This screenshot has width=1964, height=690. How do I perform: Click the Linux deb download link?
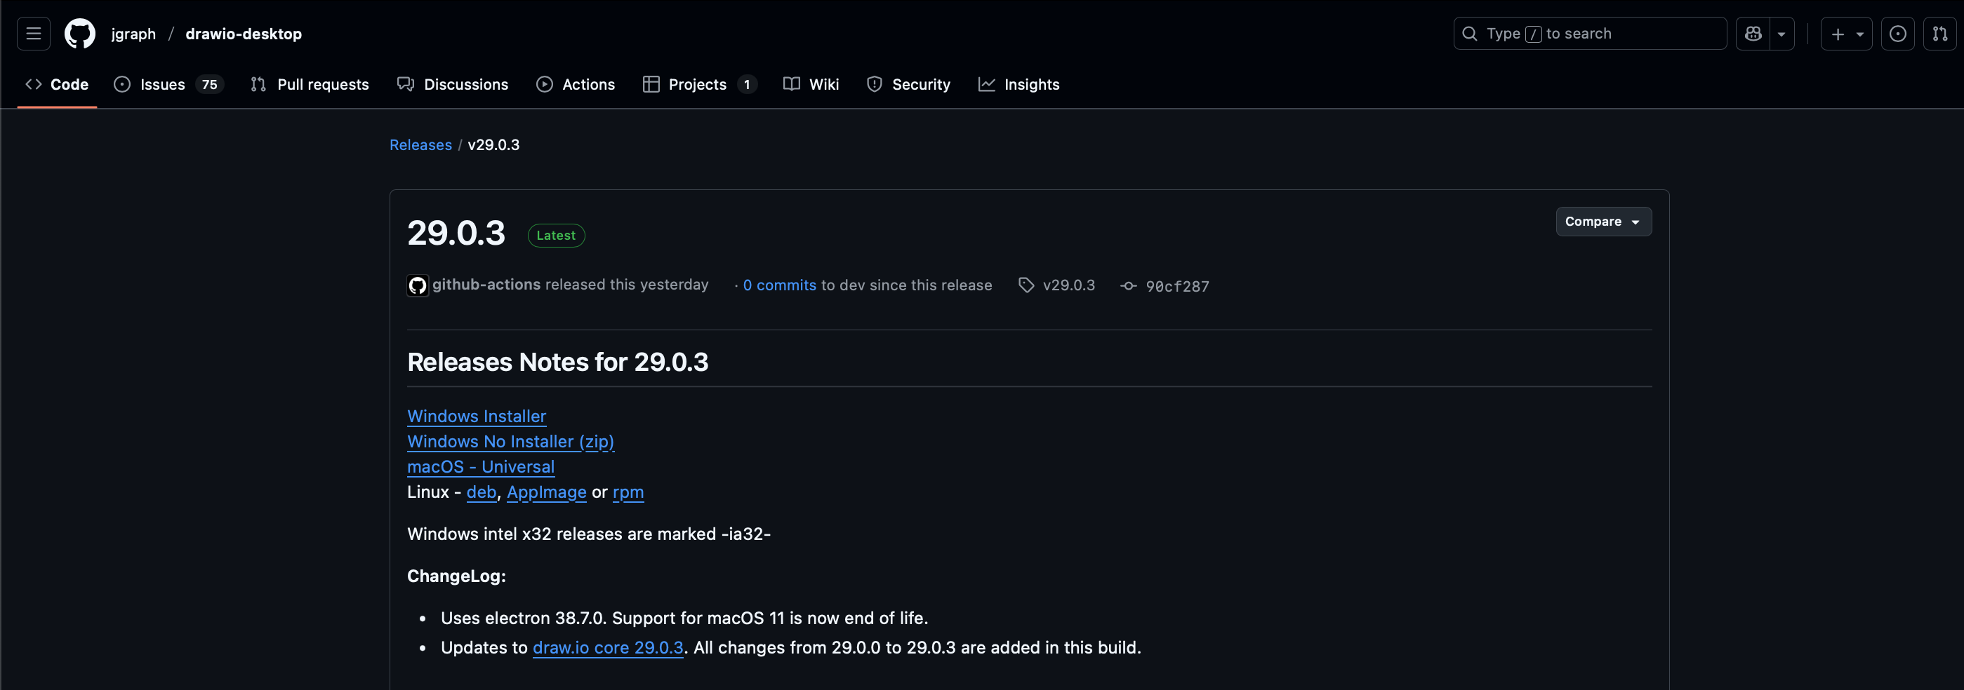point(481,493)
